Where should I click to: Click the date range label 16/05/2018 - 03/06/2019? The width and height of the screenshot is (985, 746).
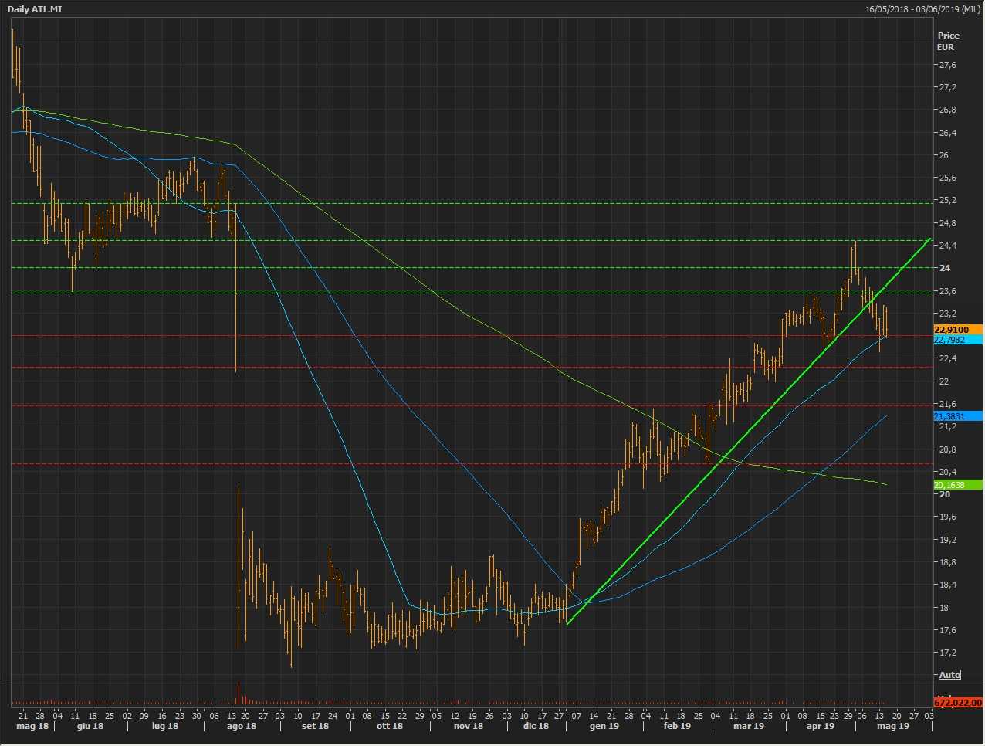[922, 9]
